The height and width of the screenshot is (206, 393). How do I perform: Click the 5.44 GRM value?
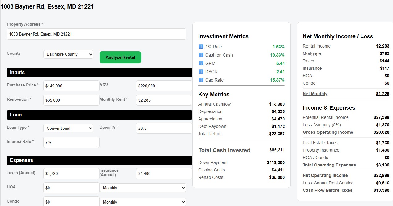(280, 63)
